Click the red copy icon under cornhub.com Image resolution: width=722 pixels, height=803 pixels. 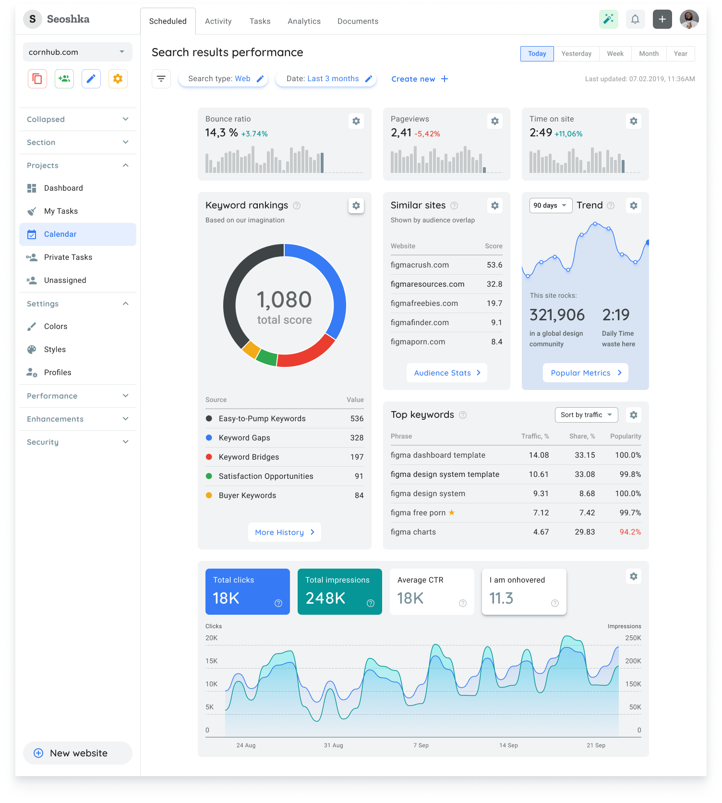37,79
